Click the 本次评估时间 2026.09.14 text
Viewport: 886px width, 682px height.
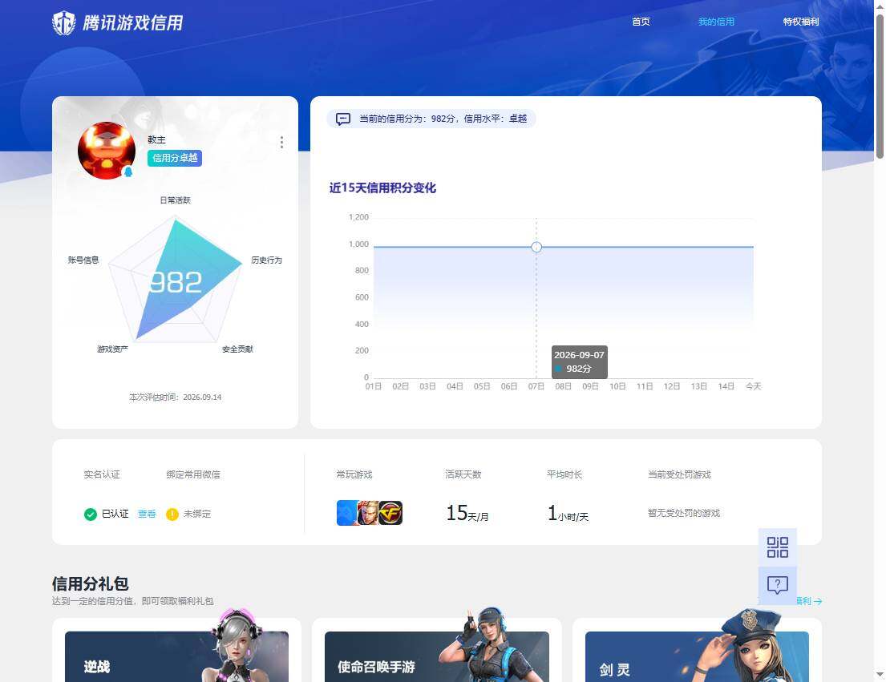pyautogui.click(x=175, y=397)
